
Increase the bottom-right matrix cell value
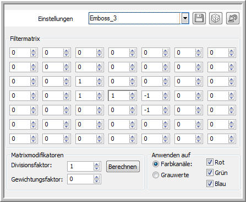[231, 136]
